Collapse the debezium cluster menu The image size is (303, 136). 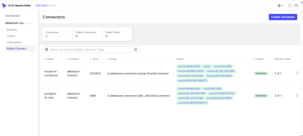tap(32, 23)
